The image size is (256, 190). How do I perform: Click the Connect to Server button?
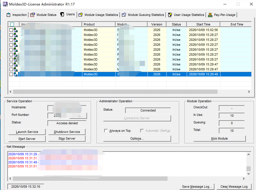coord(137,118)
